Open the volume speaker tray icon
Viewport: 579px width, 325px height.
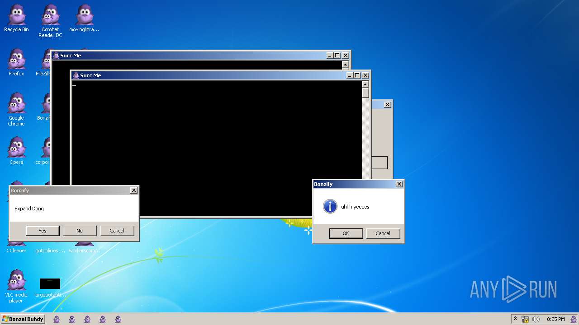pyautogui.click(x=536, y=319)
